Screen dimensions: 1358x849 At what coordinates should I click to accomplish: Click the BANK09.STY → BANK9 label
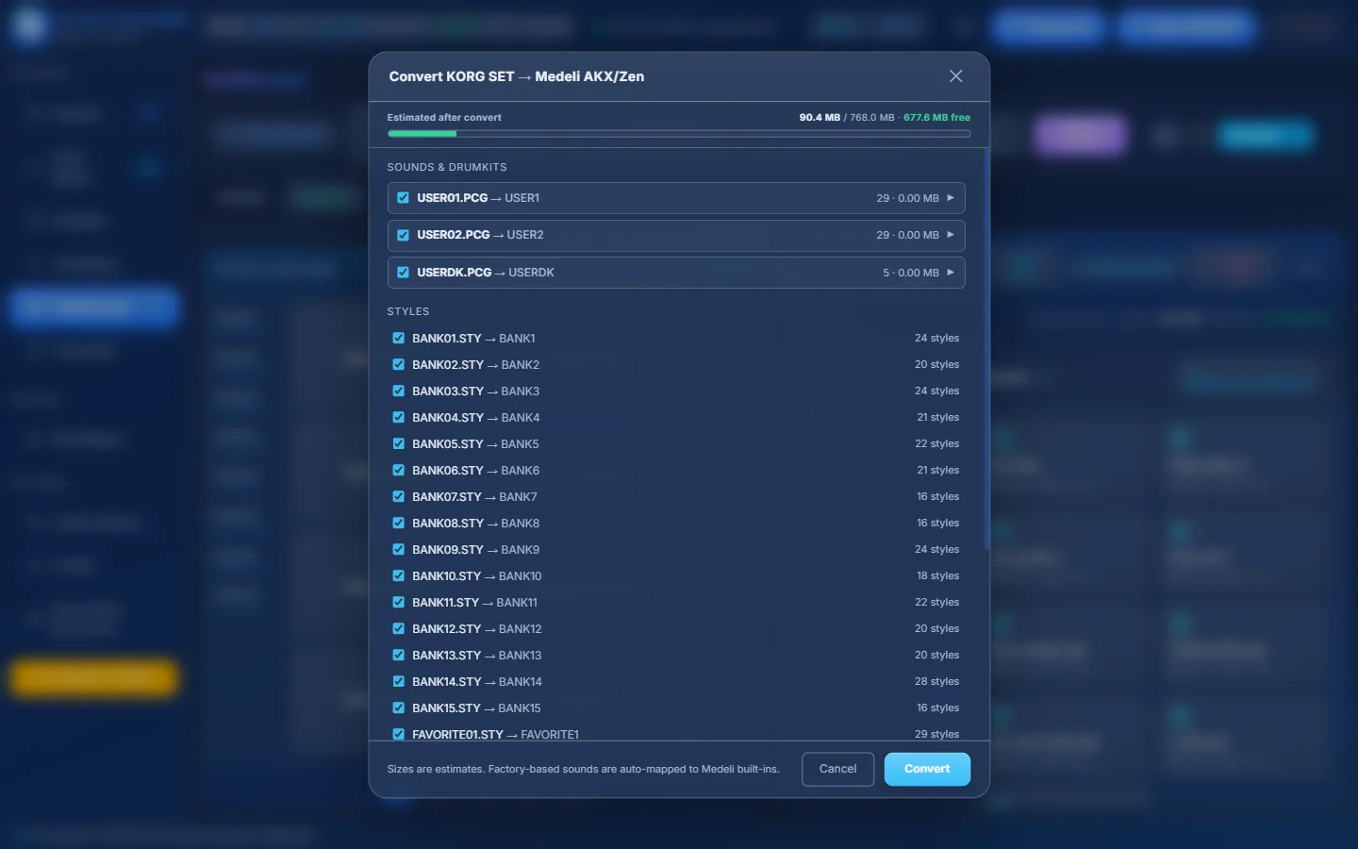476,549
